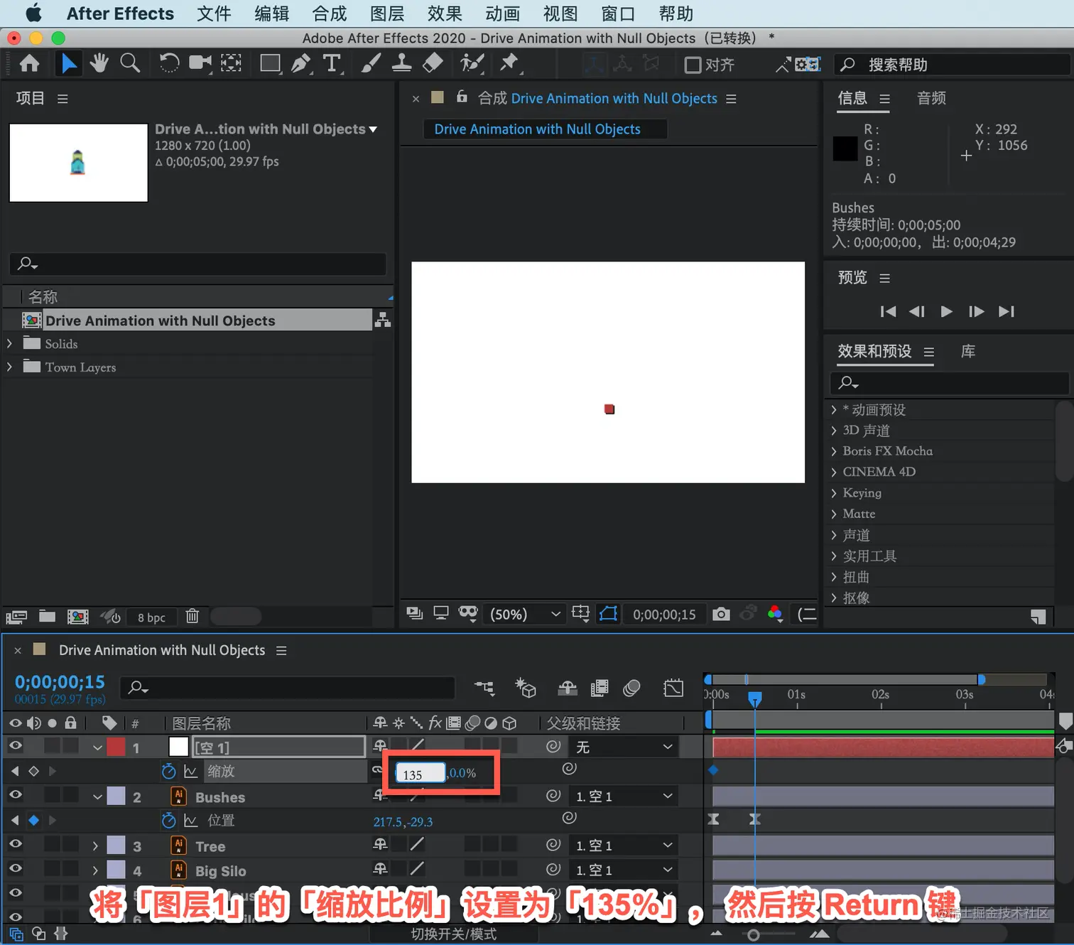Toggle the 对齐 snapping checkbox
1074x945 pixels.
693,65
